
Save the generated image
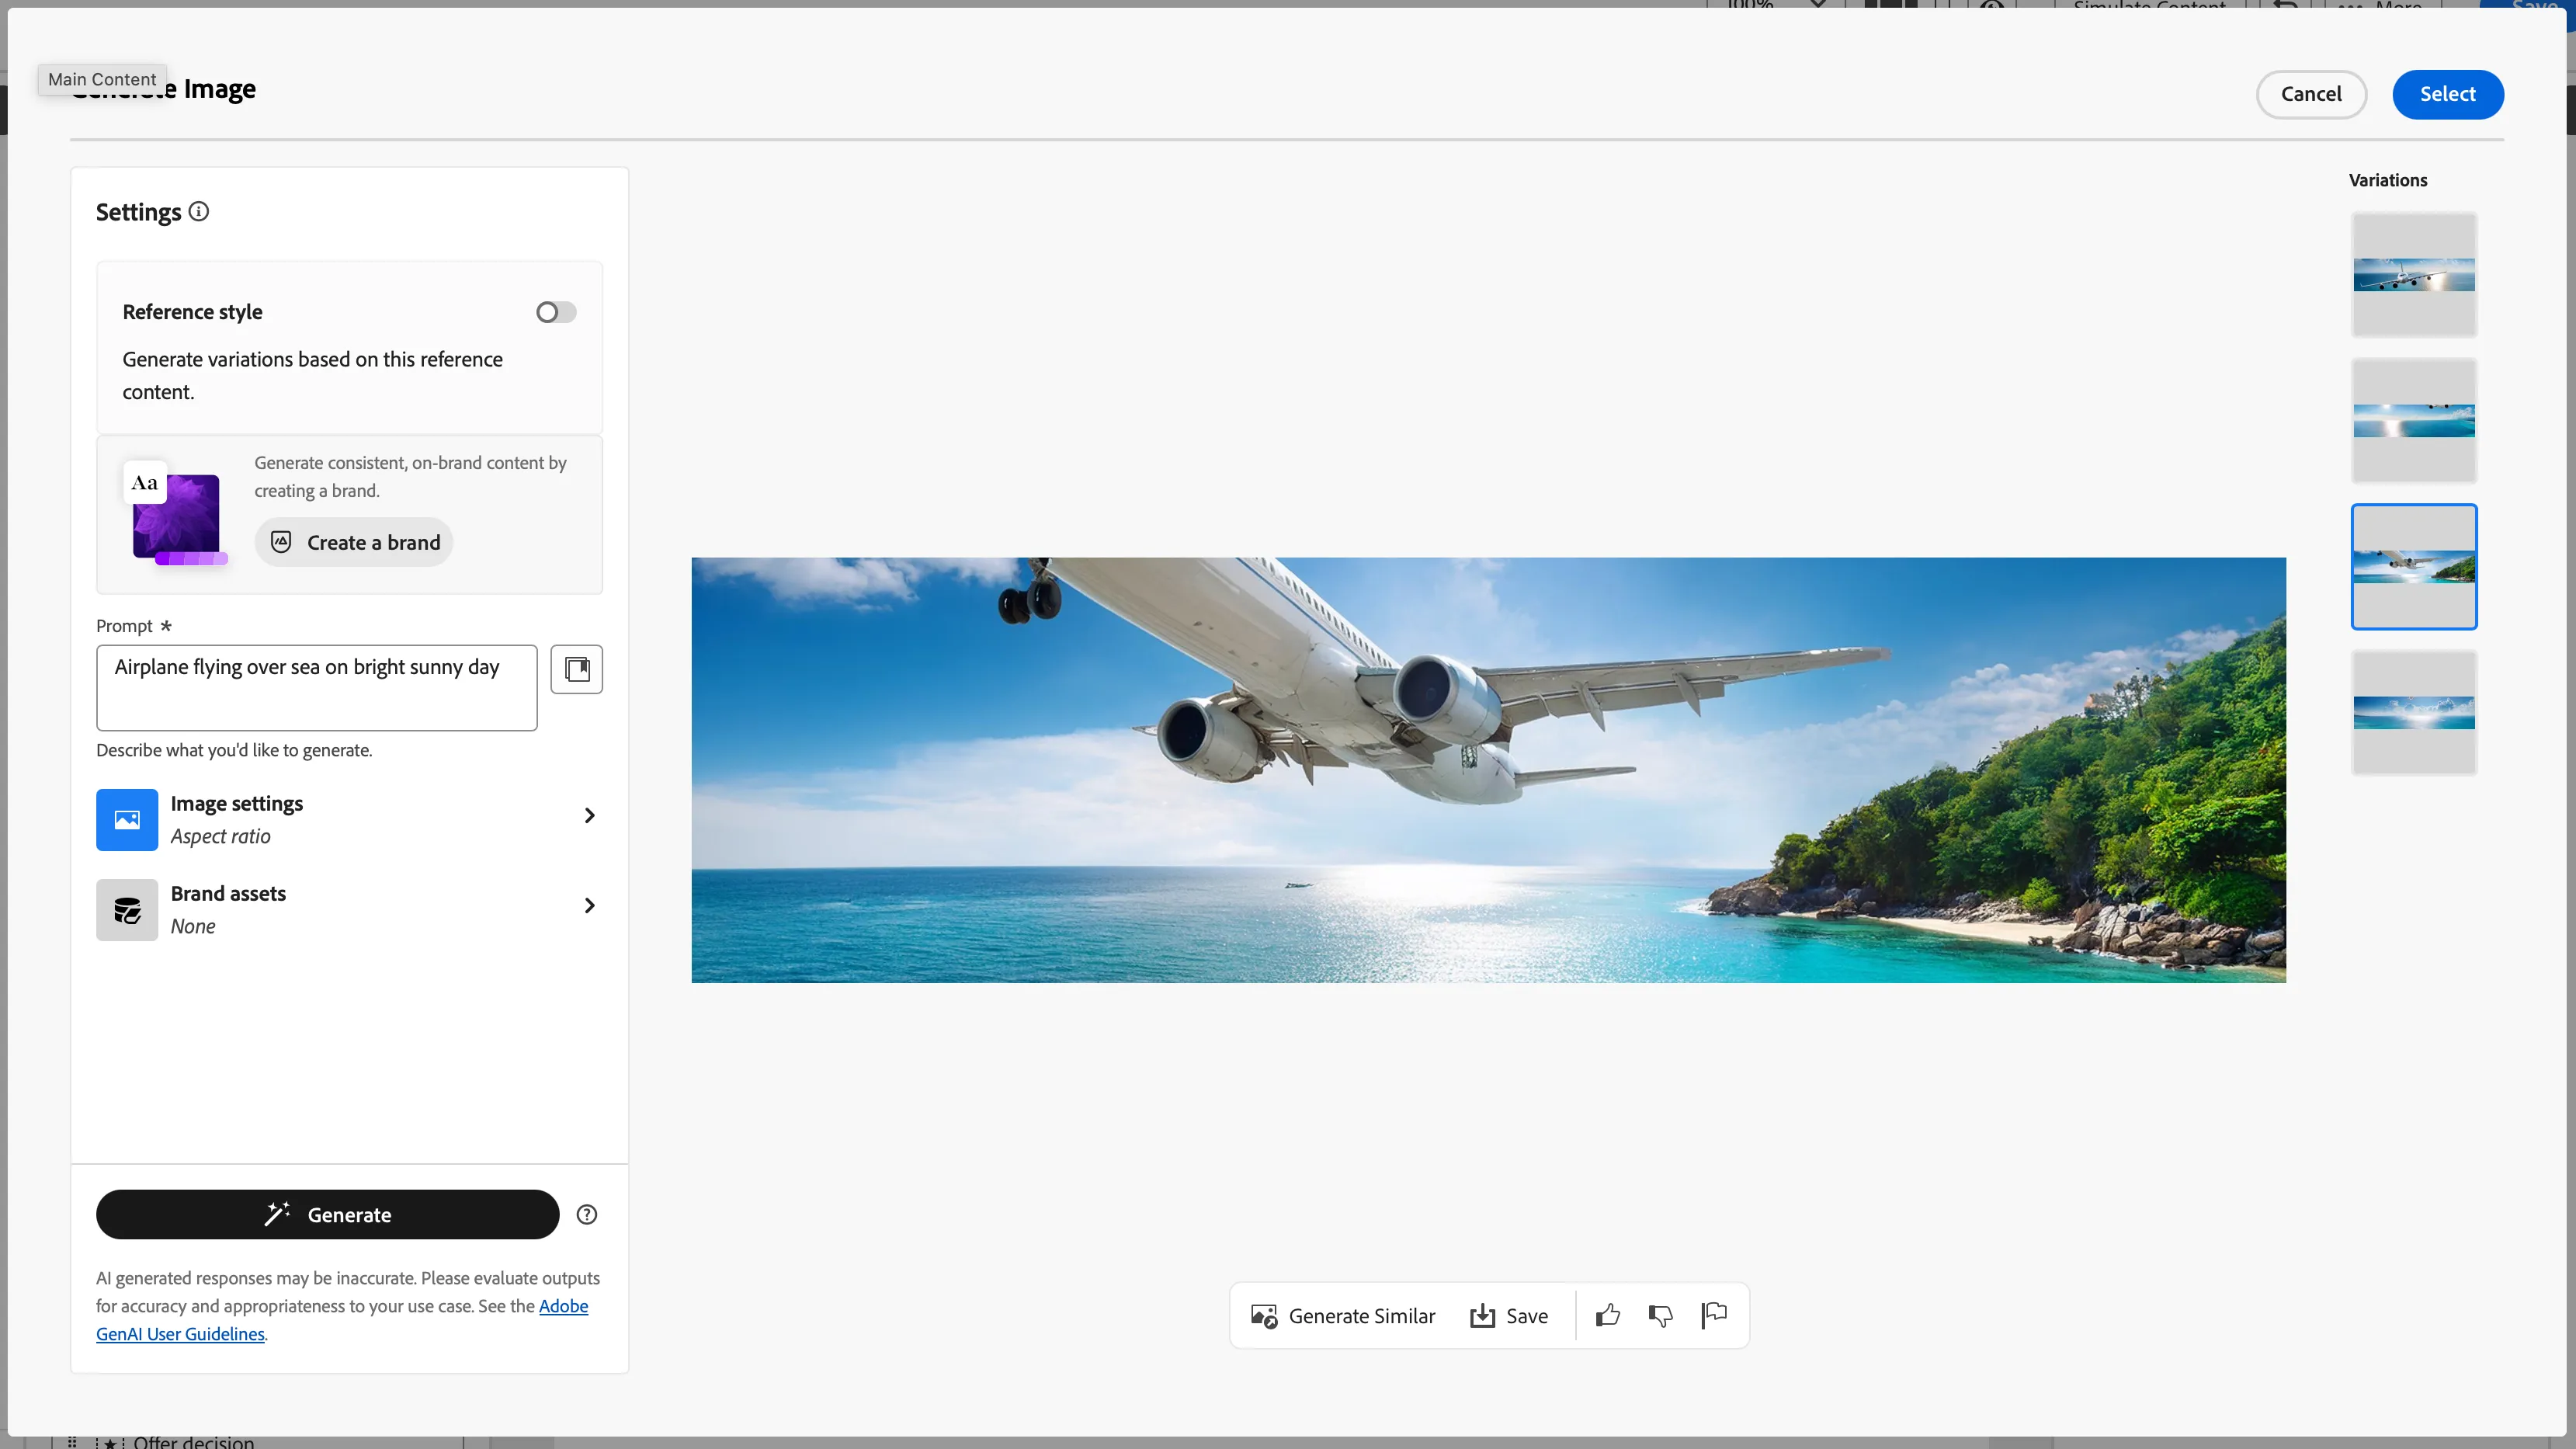pos(1509,1316)
